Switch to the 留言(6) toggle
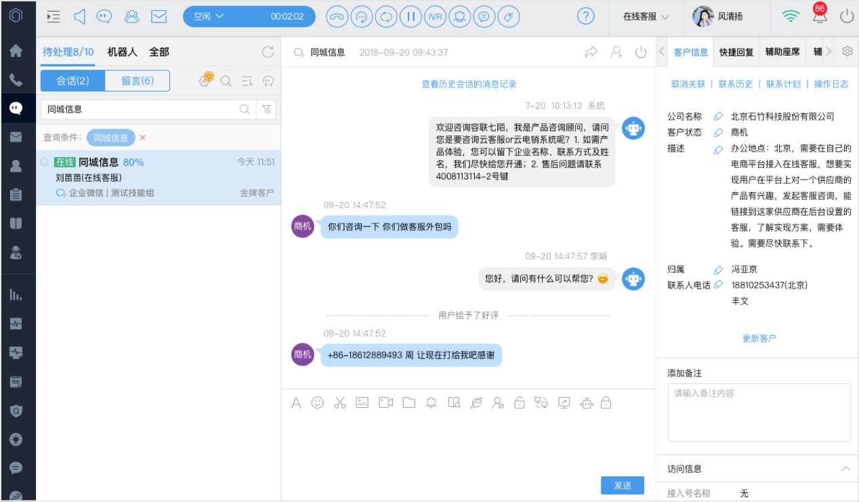This screenshot has width=859, height=502. tap(138, 81)
